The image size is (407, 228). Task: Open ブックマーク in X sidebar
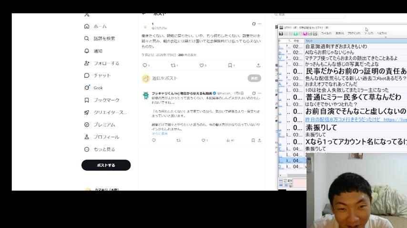102,100
